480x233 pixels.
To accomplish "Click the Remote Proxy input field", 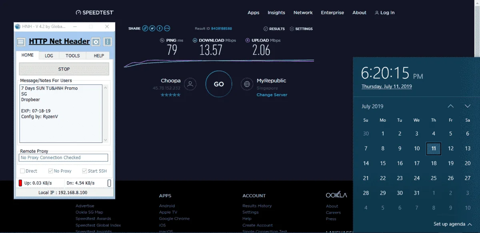I will click(64, 158).
